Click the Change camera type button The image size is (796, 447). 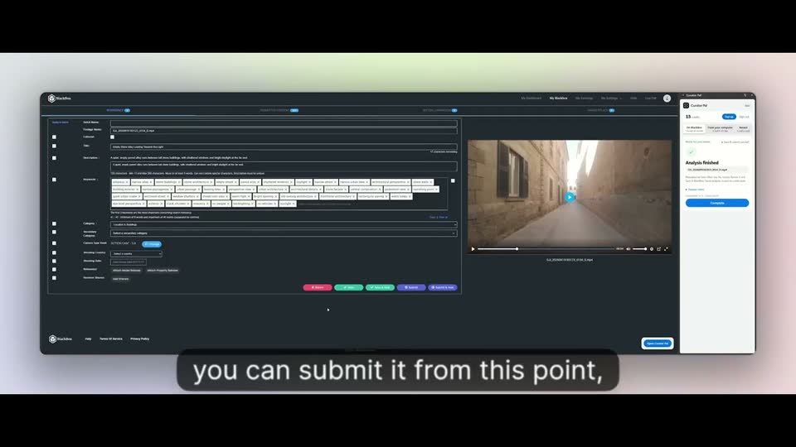pos(151,244)
